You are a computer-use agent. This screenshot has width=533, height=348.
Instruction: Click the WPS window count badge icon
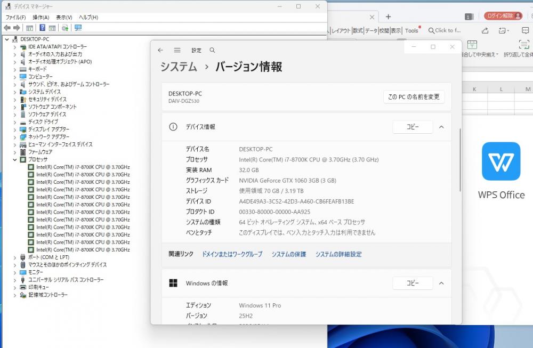tap(469, 17)
